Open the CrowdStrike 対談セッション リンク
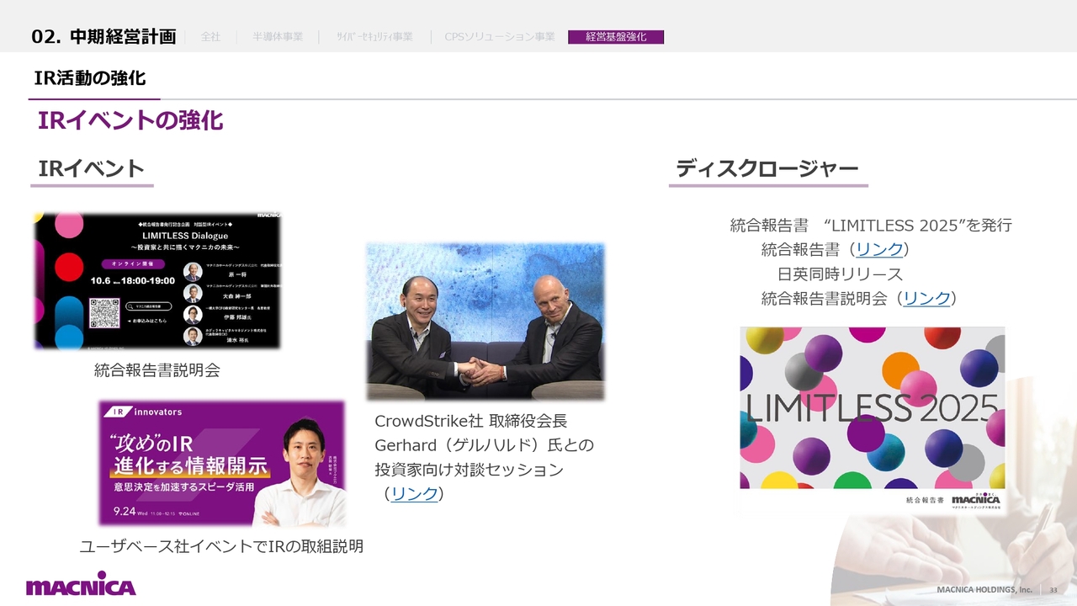 [x=414, y=494]
